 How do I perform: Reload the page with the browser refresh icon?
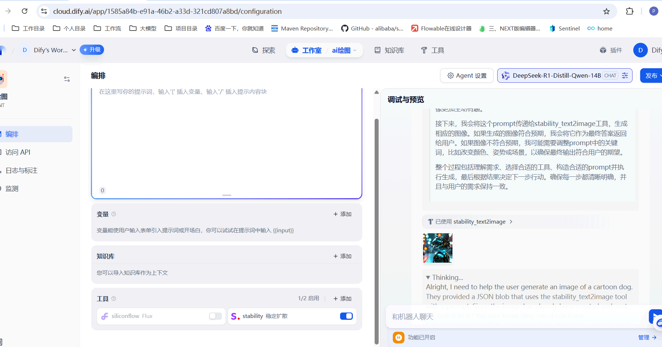[x=24, y=11]
